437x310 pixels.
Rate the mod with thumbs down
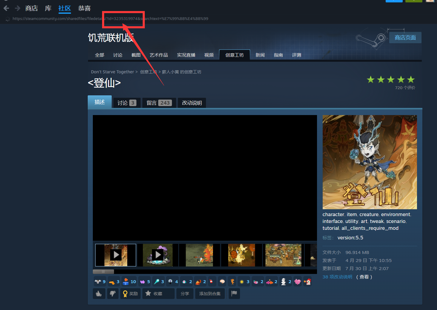coord(113,294)
